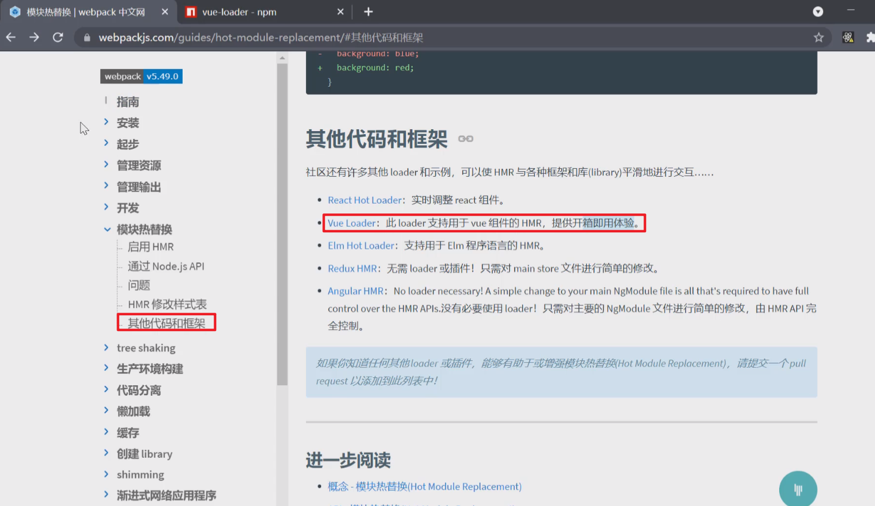
Task: Expand the tree shaking sidebar chevron
Action: coord(106,347)
